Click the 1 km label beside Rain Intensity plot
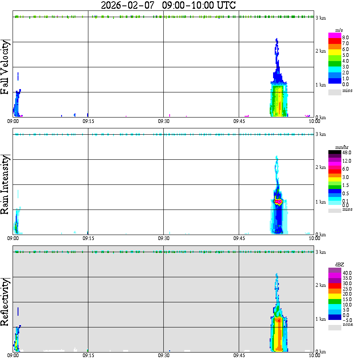 320,202
